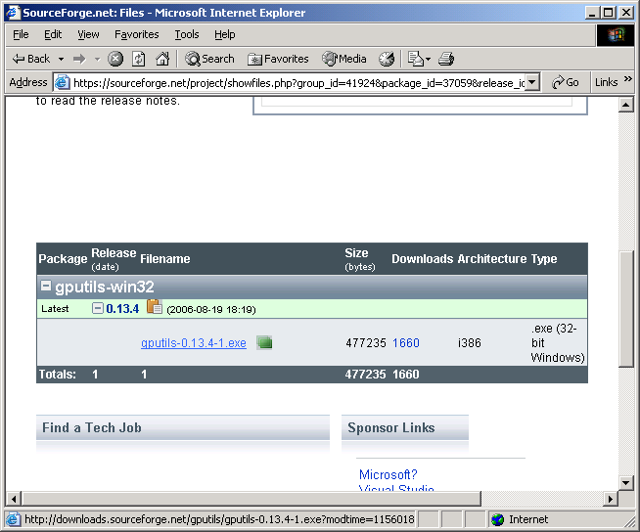Expand the Links toolbar chevron

click(x=628, y=79)
